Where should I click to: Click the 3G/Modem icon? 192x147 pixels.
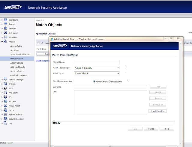[5, 33]
